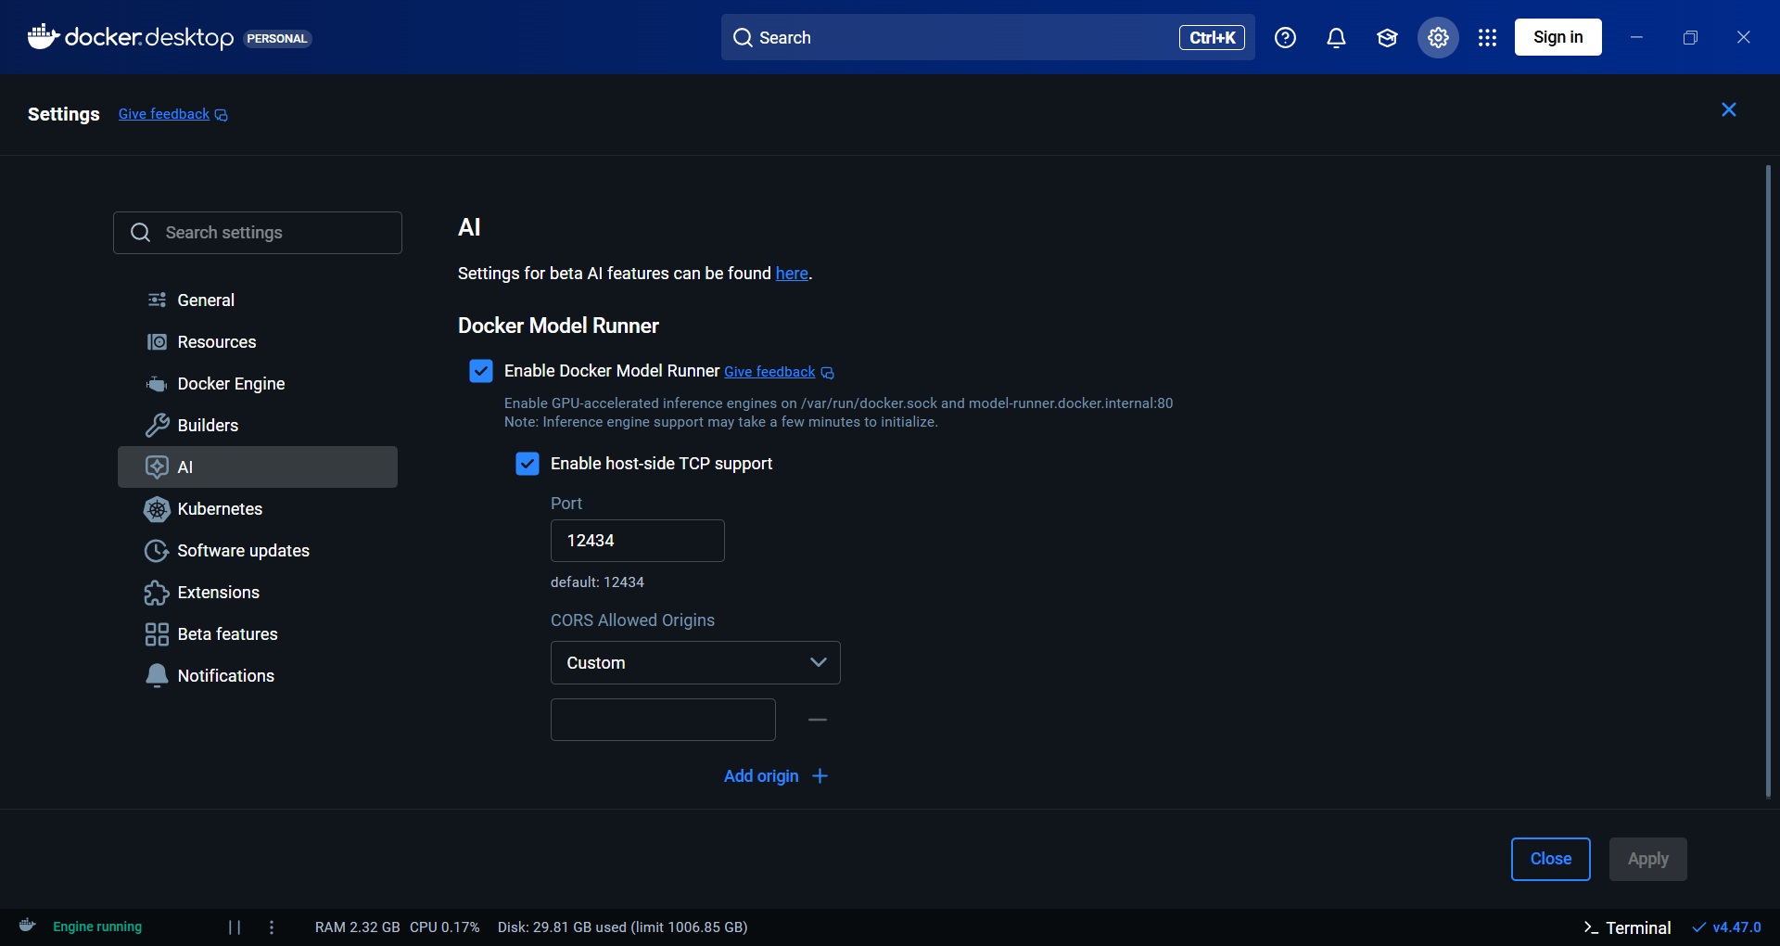Click the magnifier icon in the Search settings field
The image size is (1780, 946).
tap(140, 233)
